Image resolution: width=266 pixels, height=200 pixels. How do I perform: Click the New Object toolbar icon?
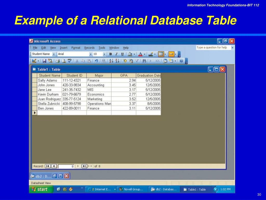click(171, 61)
